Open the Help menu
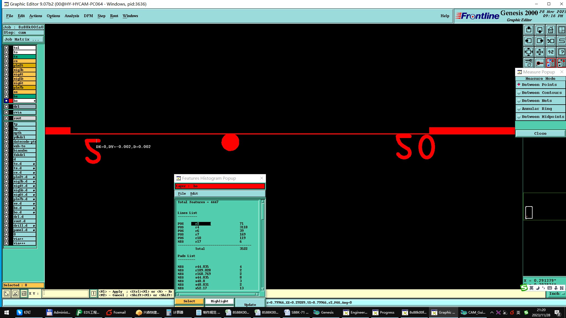The height and width of the screenshot is (318, 566). (445, 16)
